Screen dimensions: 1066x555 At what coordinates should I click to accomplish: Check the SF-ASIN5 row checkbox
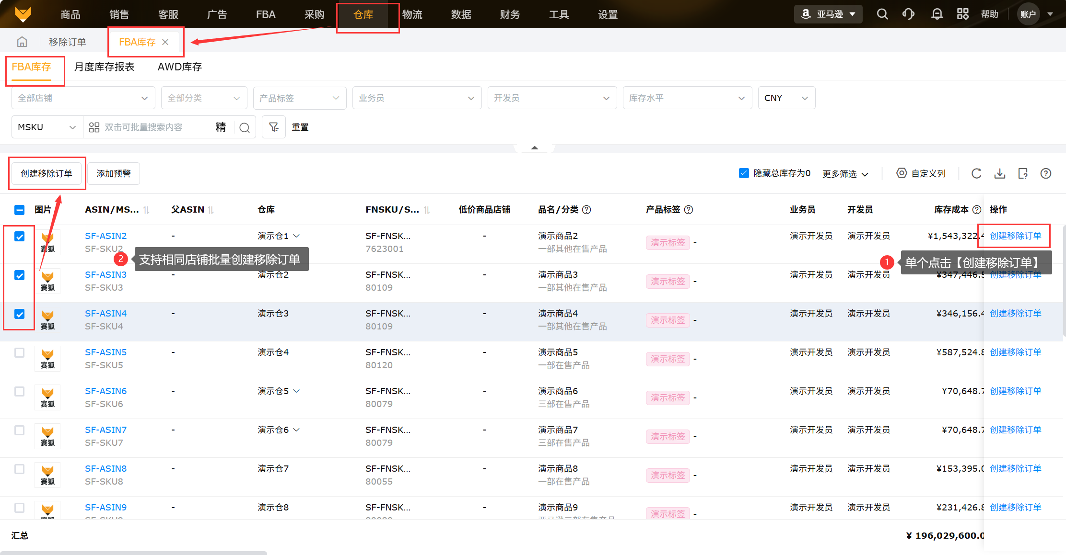(x=20, y=353)
